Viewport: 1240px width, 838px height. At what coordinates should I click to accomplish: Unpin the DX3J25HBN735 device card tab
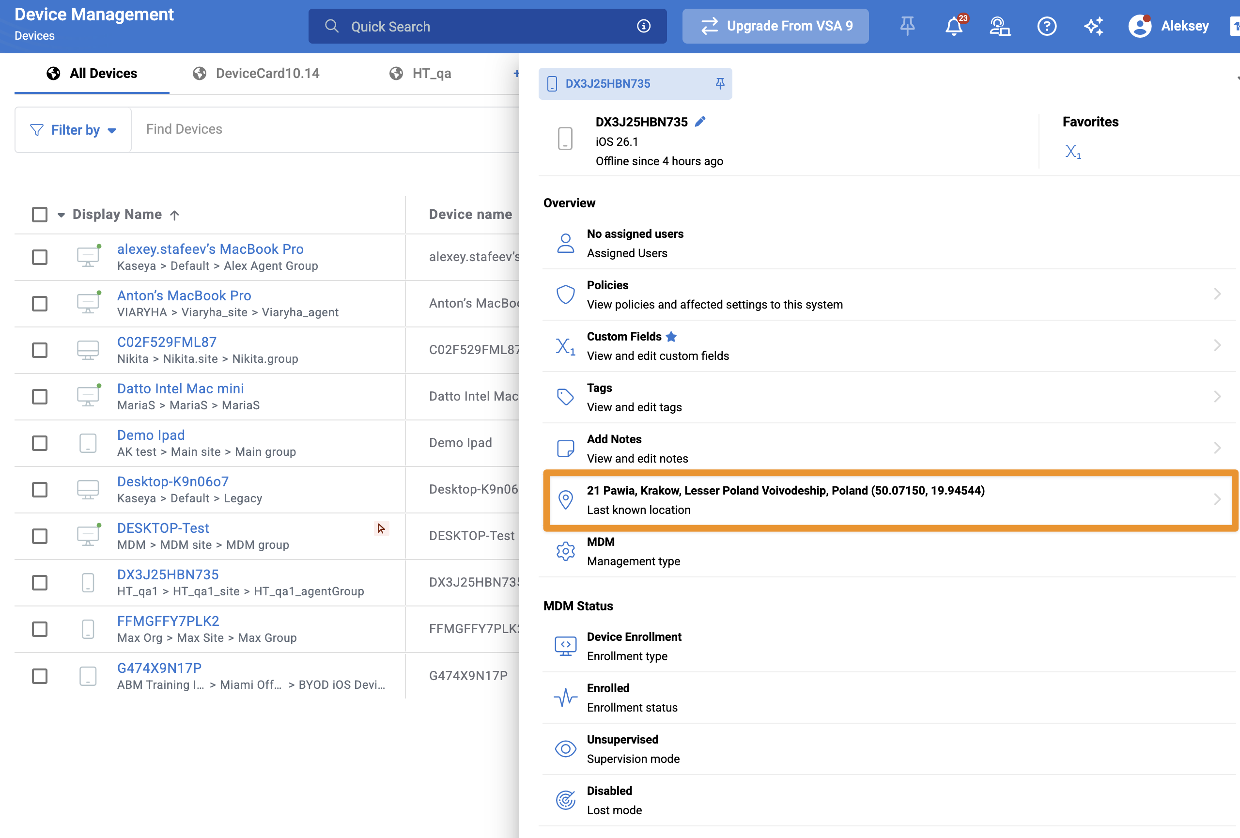[720, 84]
